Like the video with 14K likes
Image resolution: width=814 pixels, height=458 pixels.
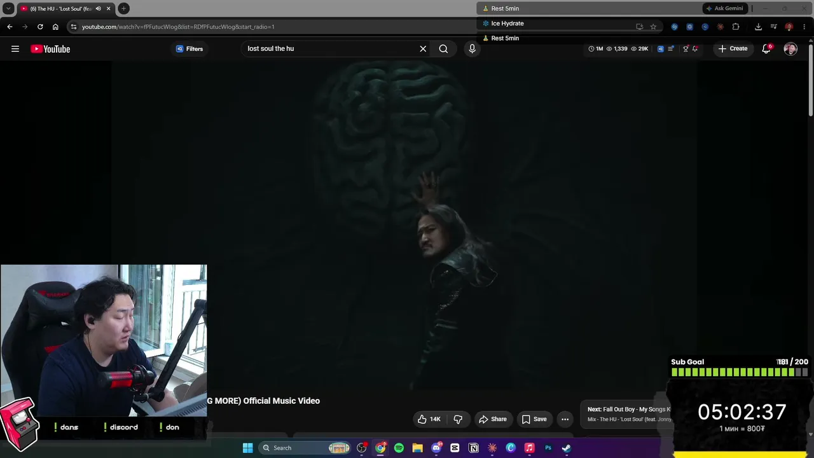(x=429, y=419)
